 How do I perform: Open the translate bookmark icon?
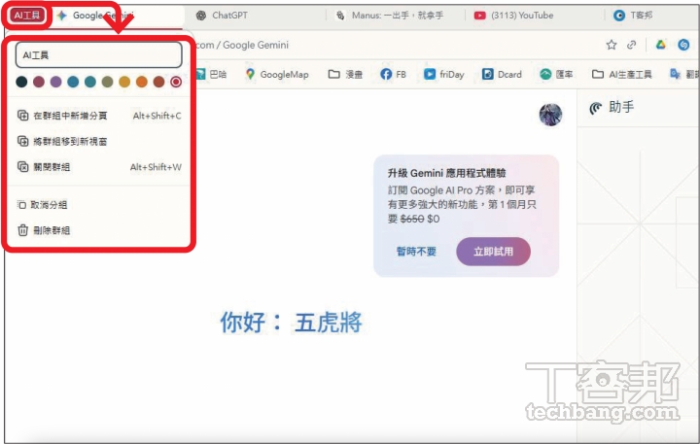click(675, 74)
